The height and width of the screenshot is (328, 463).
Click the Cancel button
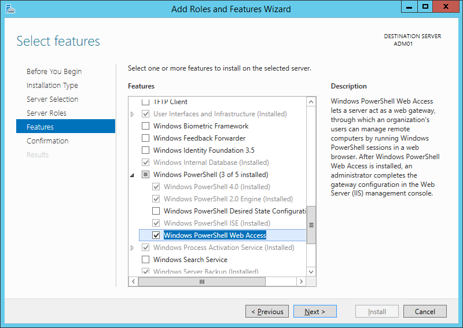425,311
